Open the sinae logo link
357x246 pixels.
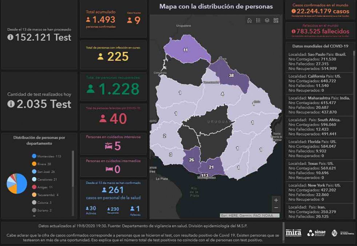tap(316, 233)
